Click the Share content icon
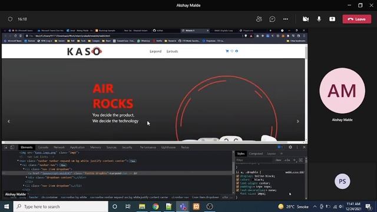Screen dimensions: 377x212 click(332, 19)
